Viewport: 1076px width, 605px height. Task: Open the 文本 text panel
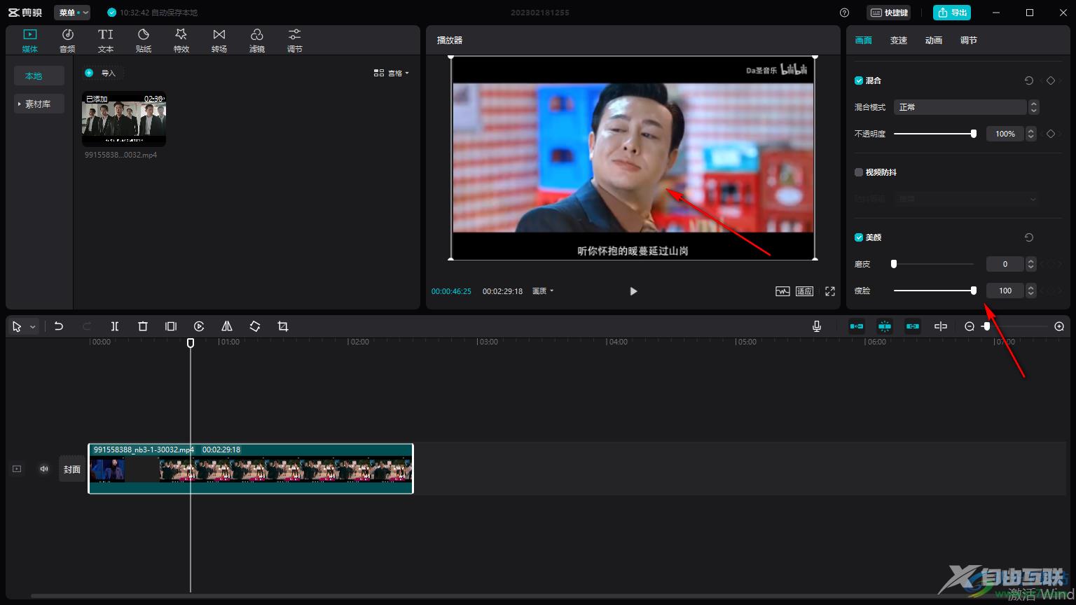click(x=106, y=41)
